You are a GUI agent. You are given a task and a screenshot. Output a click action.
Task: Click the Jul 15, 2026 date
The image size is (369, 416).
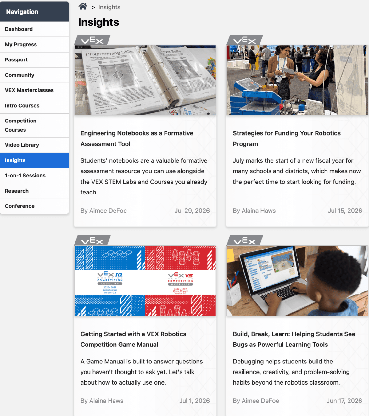coord(345,211)
